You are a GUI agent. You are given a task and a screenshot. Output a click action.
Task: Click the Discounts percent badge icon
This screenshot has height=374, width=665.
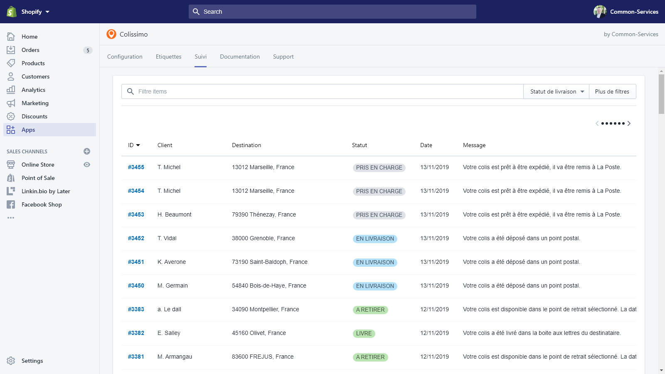coord(11,116)
